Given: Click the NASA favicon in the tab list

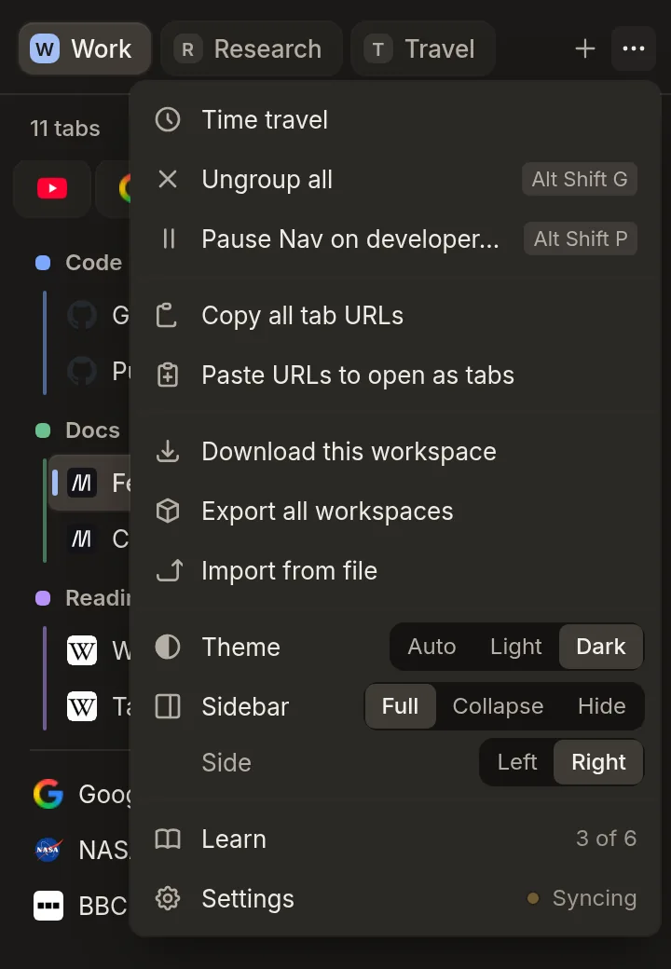Looking at the screenshot, I should [x=48, y=850].
